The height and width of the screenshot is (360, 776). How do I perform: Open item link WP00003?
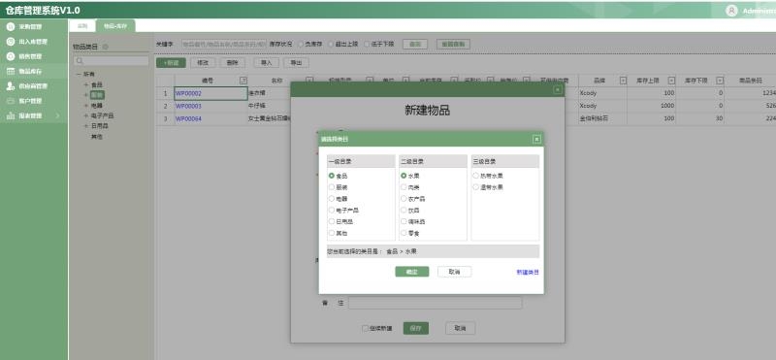(188, 106)
